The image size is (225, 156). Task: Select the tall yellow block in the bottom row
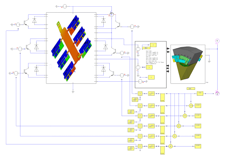[162, 150]
